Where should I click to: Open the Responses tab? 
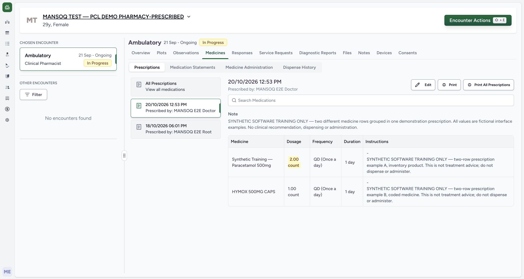coord(242,53)
